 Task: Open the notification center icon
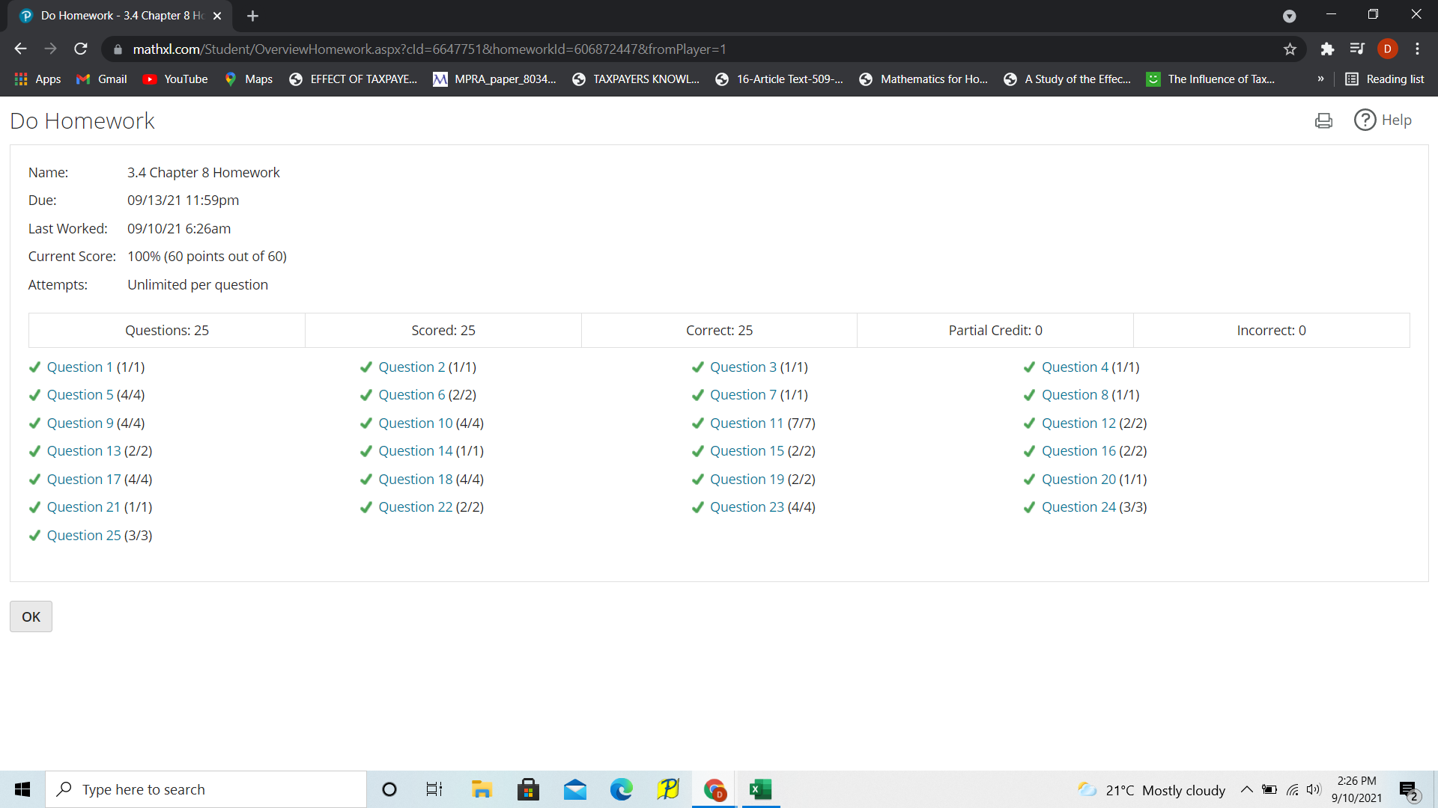point(1410,790)
